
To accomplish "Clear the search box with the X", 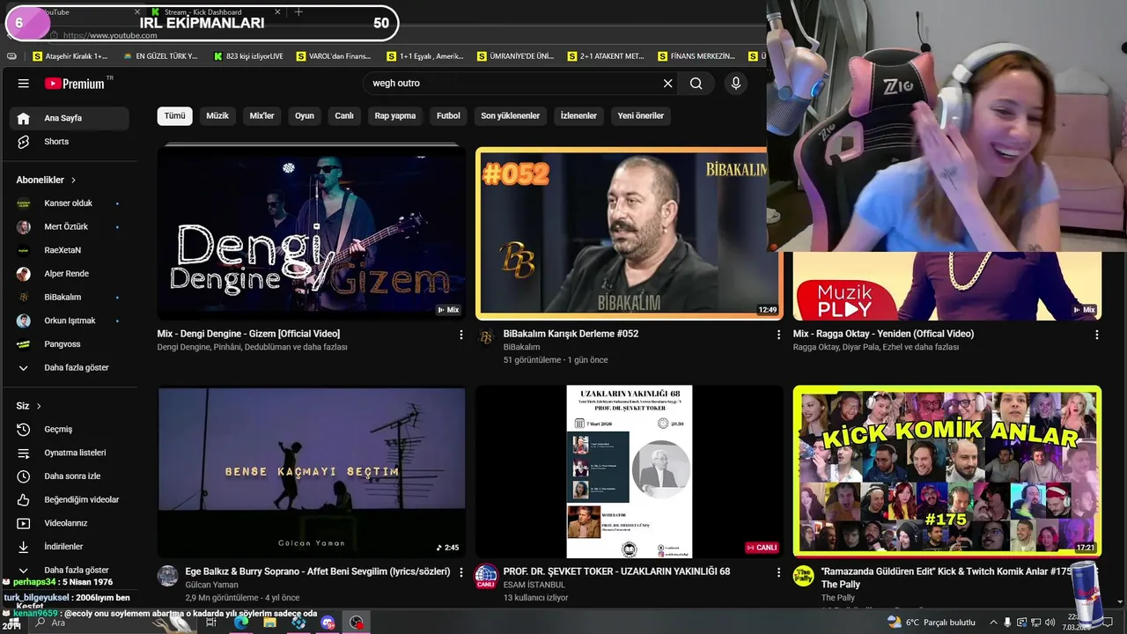I will [x=667, y=83].
